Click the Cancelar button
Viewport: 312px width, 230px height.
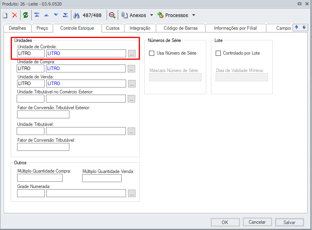click(x=257, y=222)
